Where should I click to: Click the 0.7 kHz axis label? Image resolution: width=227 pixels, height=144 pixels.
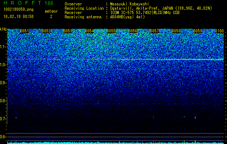point(3,119)
